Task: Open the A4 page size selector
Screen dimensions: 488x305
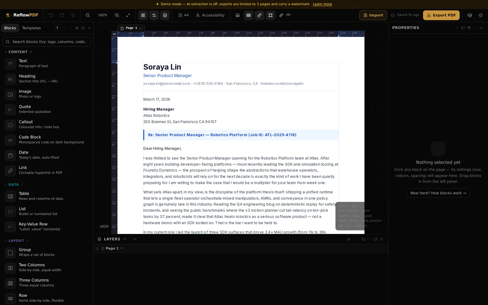Action: (x=183, y=15)
